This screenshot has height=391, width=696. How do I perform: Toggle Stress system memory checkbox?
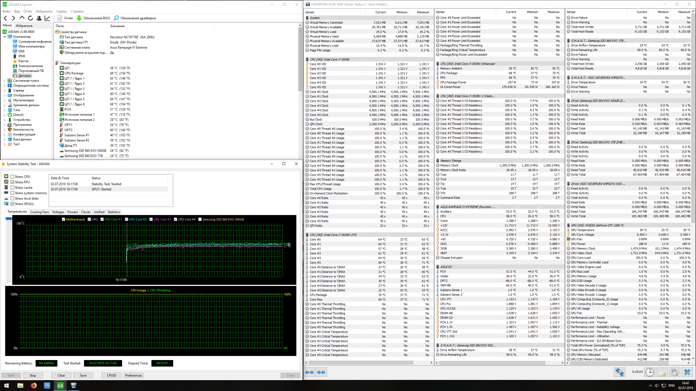coord(13,193)
